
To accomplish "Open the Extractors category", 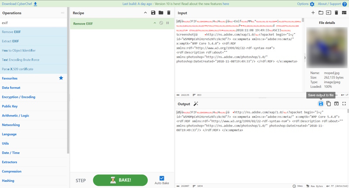I will (34, 162).
